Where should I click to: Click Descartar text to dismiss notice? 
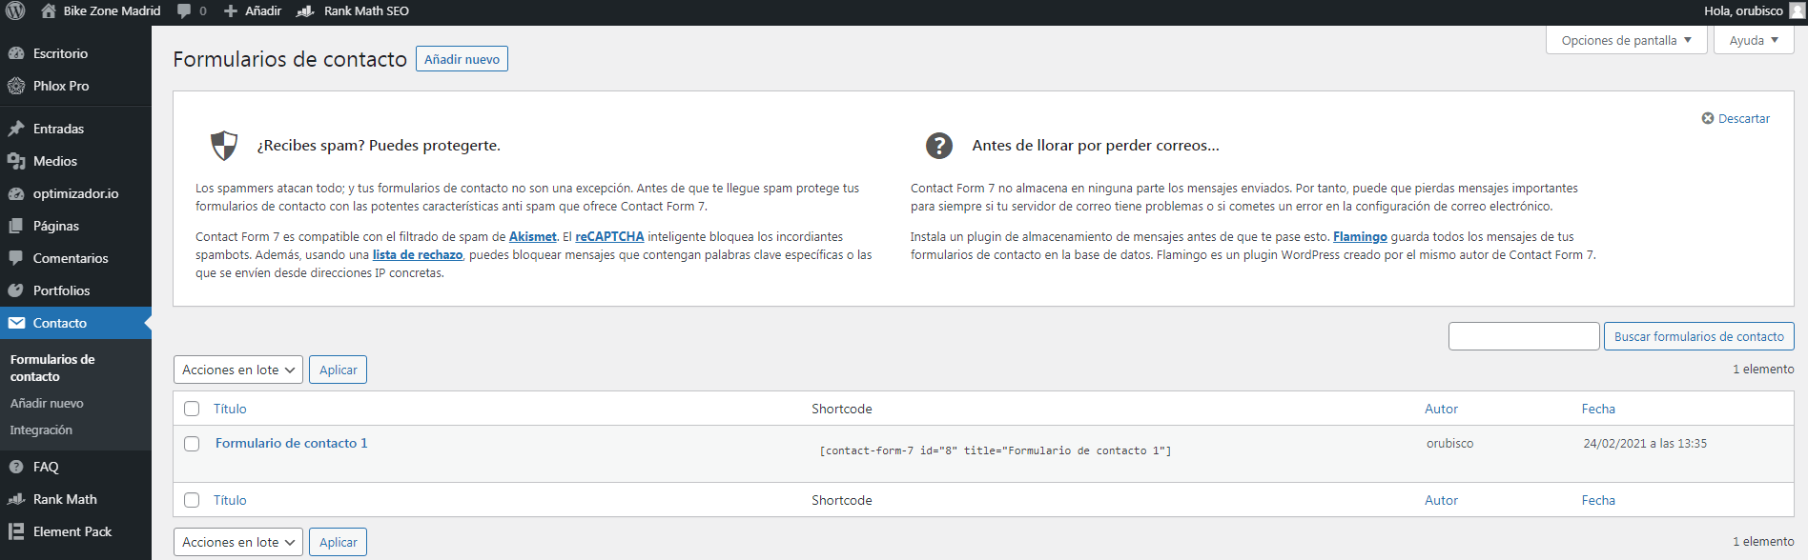[1743, 118]
